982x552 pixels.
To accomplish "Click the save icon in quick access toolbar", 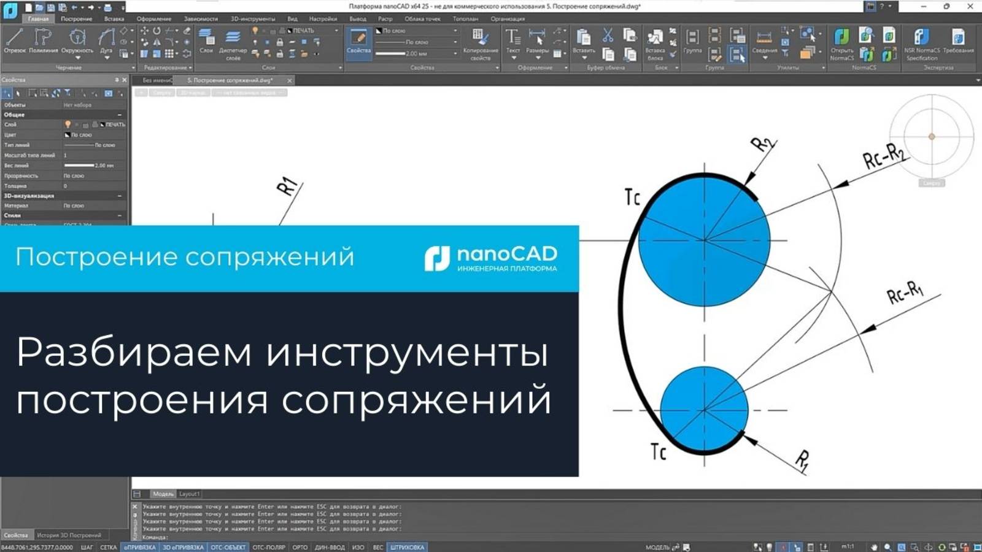I will point(51,7).
